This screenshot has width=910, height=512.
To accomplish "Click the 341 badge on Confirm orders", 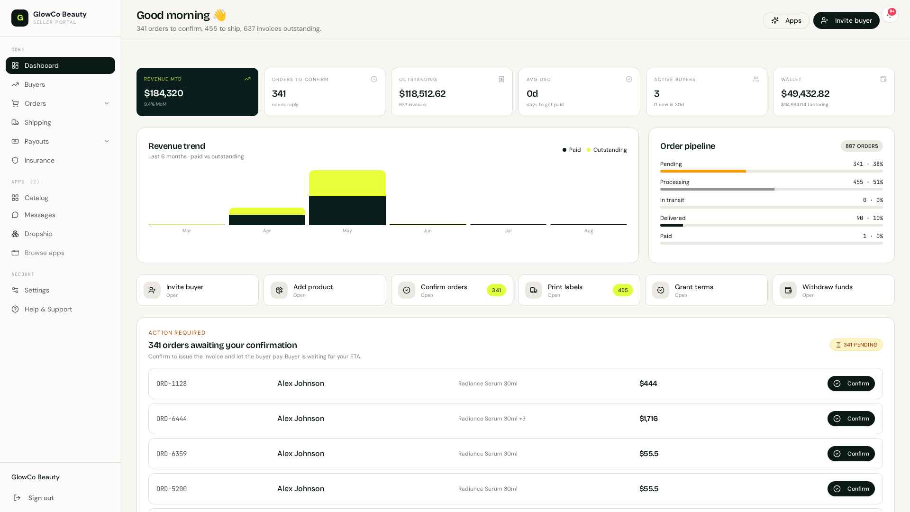I will point(496,290).
